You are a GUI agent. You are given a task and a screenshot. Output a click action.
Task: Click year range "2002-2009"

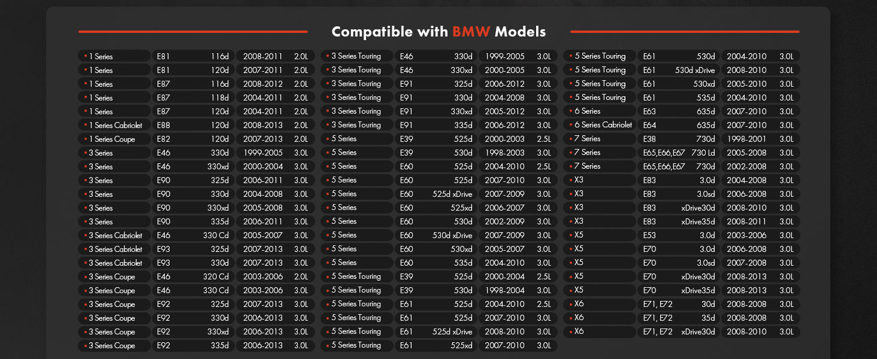(505, 221)
